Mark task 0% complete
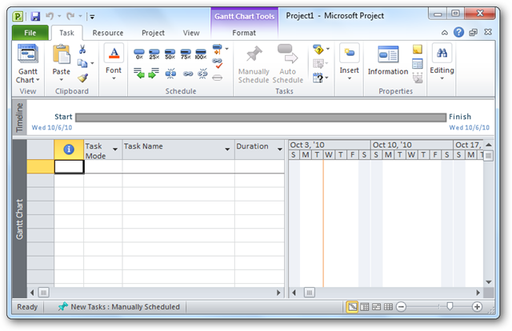Image resolution: width=512 pixels, height=331 pixels. tap(139, 54)
